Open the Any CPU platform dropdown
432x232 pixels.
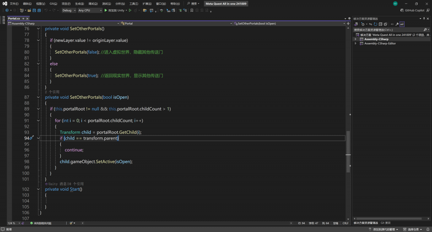point(90,11)
